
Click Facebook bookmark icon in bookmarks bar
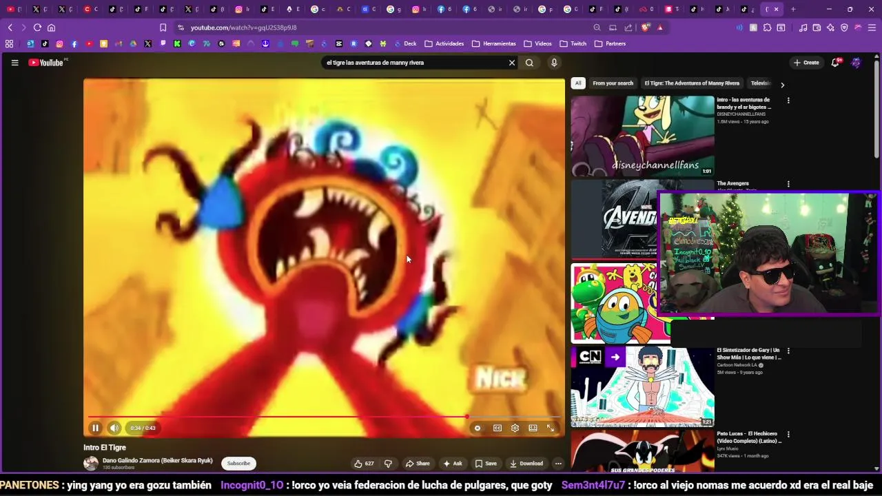pyautogui.click(x=74, y=43)
